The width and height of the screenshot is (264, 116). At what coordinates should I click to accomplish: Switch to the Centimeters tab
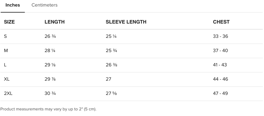point(44,5)
